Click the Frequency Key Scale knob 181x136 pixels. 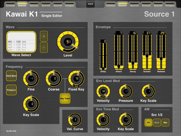(31, 104)
